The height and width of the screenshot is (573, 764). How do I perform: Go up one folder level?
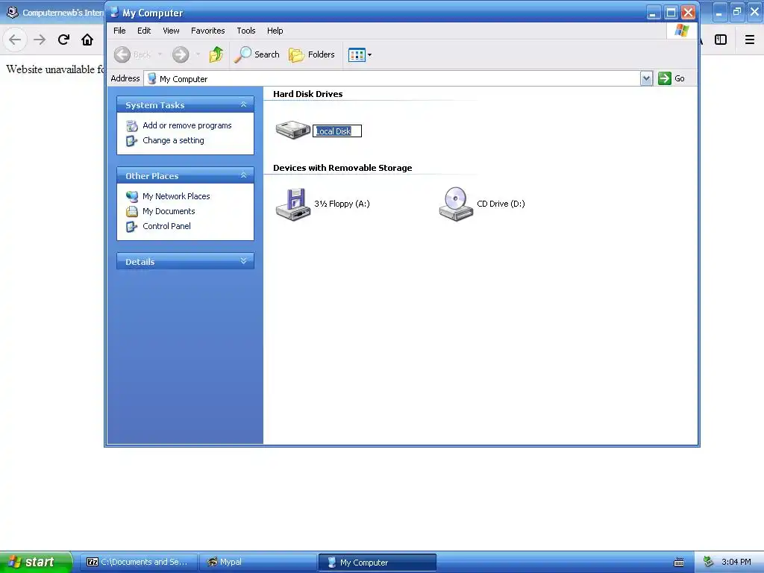click(216, 54)
